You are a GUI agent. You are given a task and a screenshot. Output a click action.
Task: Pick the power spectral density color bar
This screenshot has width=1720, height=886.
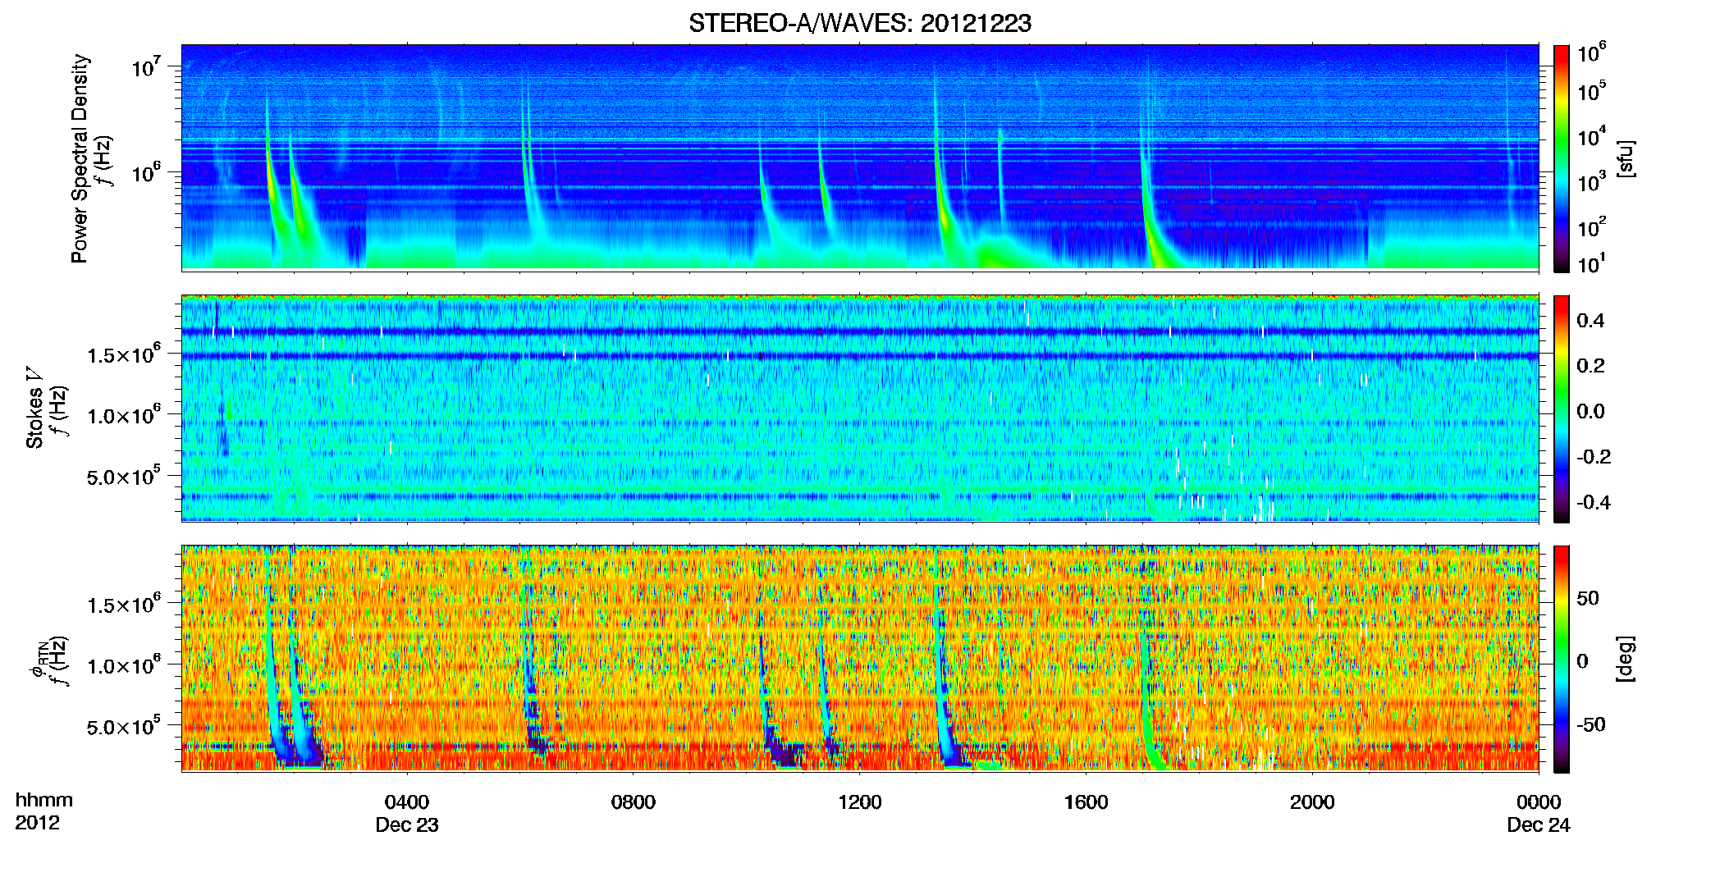[1562, 158]
